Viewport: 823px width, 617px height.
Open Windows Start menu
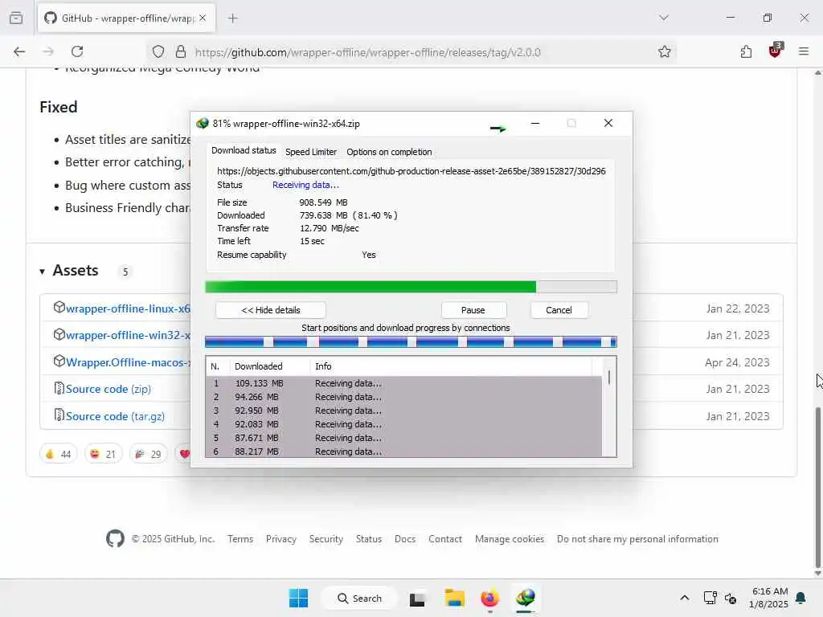(299, 598)
